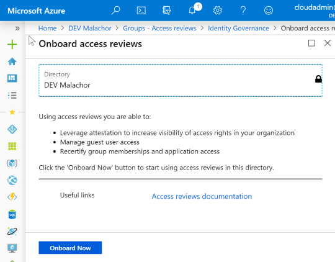This screenshot has height=262, width=335.
Task: Open portal settings gear
Action: [218, 11]
